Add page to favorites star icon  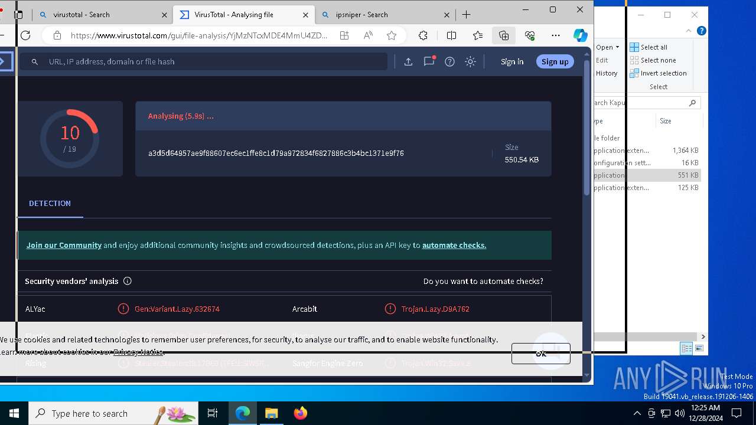coord(392,35)
